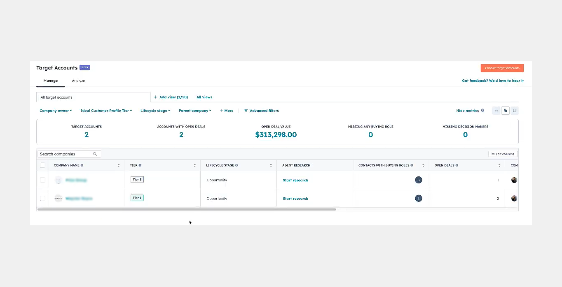Screen dimensions: 562x287
Task: Open Edit columns above the table
Action: click(x=503, y=154)
